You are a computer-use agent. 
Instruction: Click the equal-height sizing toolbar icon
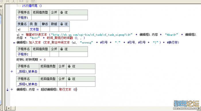click(27, 1)
